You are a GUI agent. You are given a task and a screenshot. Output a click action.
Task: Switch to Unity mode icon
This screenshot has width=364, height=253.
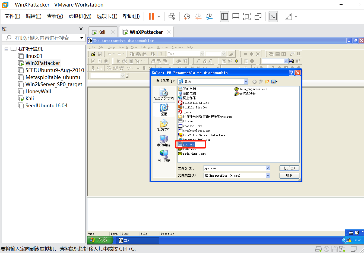[258, 17]
